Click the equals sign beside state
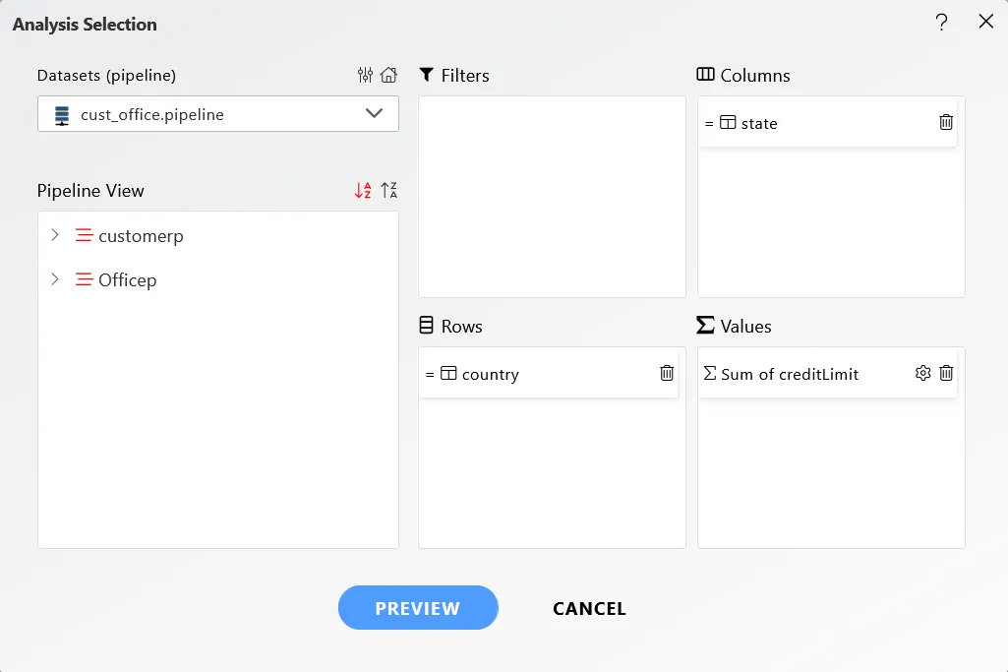Image resolution: width=1008 pixels, height=672 pixels. [x=709, y=123]
